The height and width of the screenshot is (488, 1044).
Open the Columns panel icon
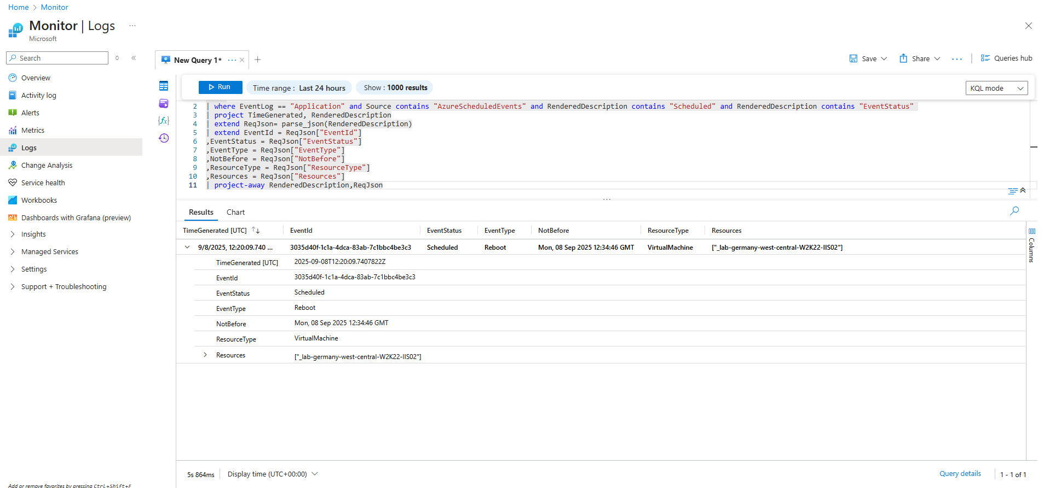pos(1032,231)
